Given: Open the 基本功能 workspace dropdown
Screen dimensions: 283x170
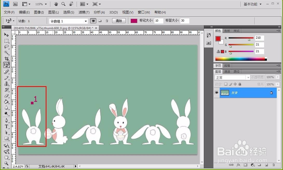Looking at the screenshot, I should pos(253,4).
